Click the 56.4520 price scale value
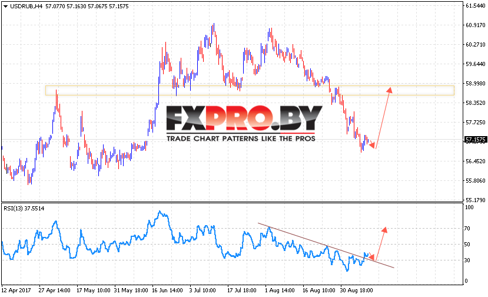 click(475, 161)
